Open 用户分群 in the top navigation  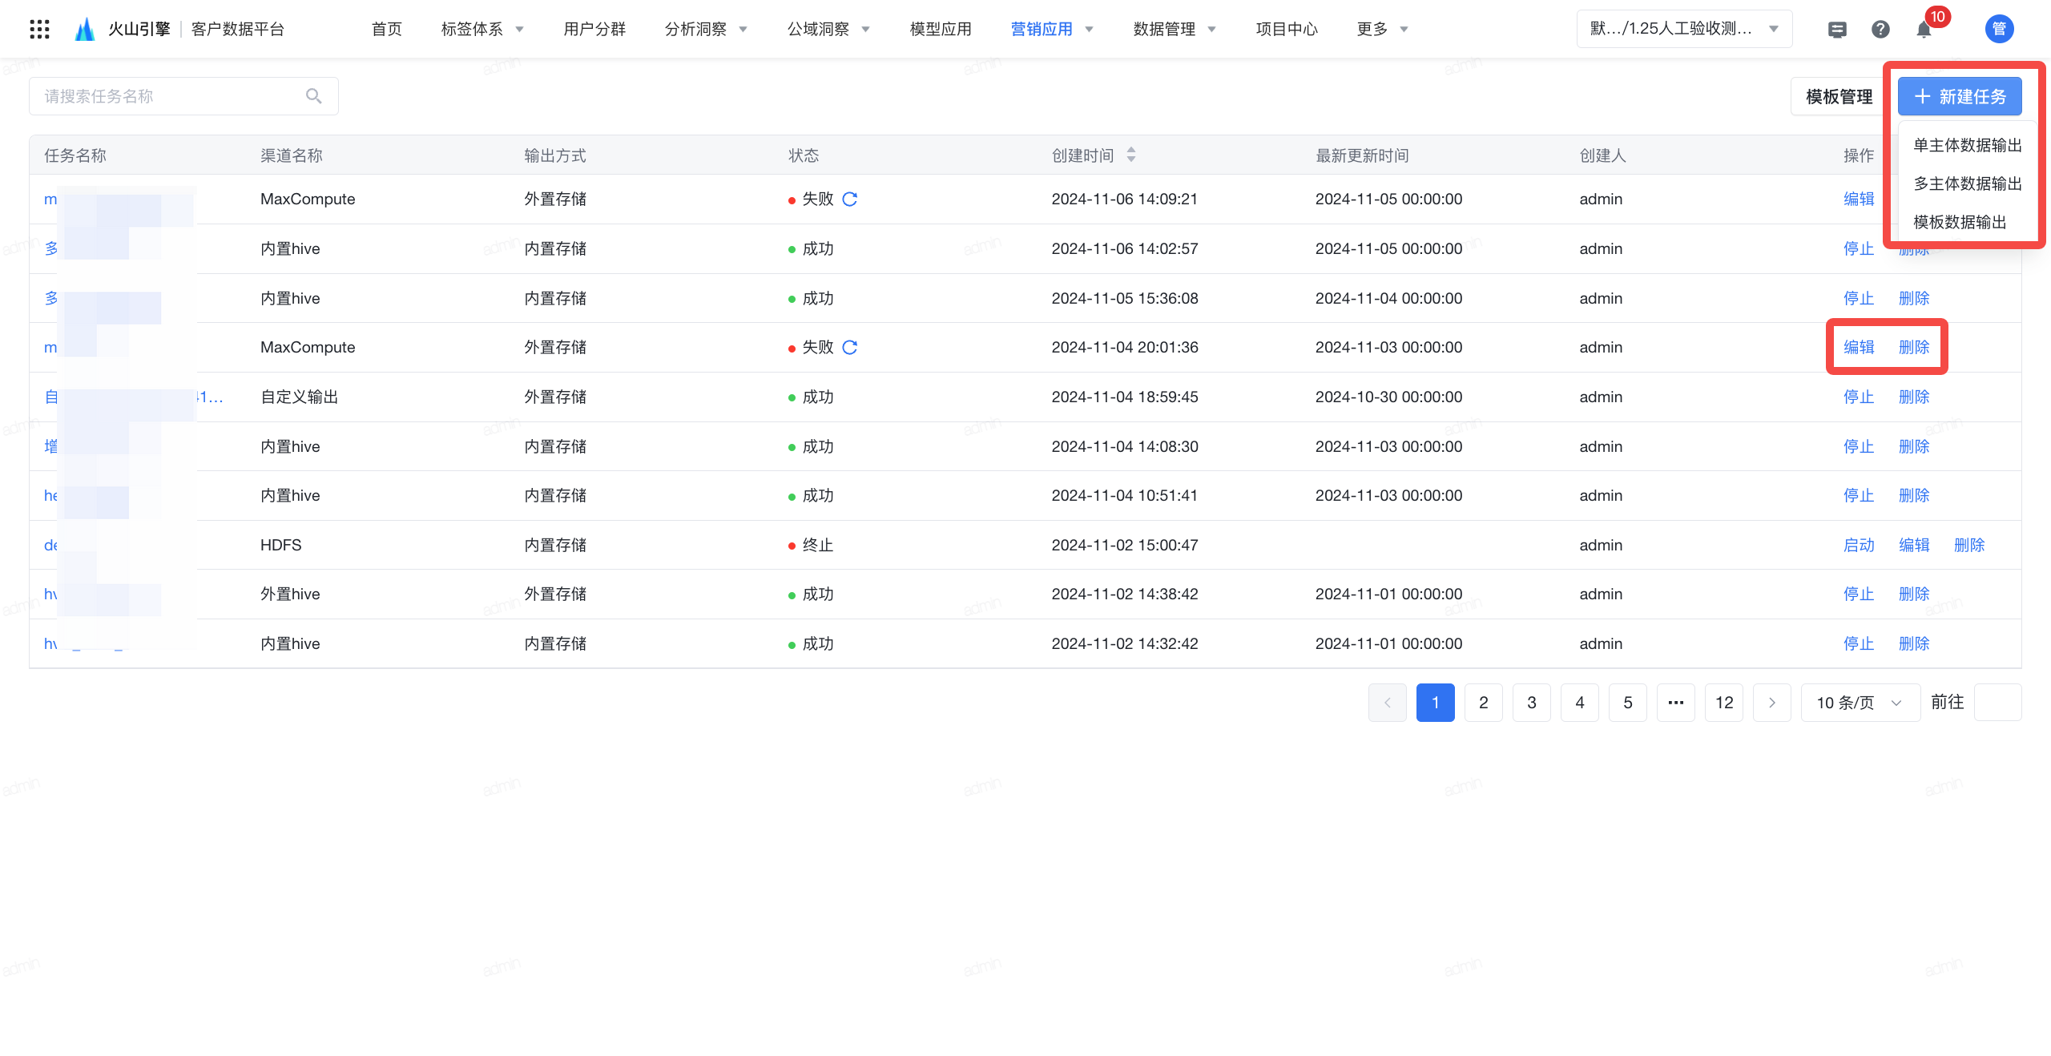(594, 30)
